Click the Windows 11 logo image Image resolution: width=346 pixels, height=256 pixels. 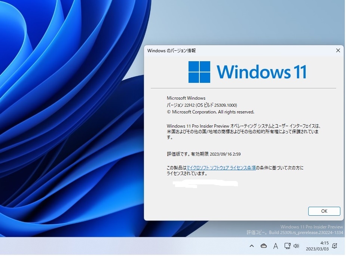click(x=248, y=72)
